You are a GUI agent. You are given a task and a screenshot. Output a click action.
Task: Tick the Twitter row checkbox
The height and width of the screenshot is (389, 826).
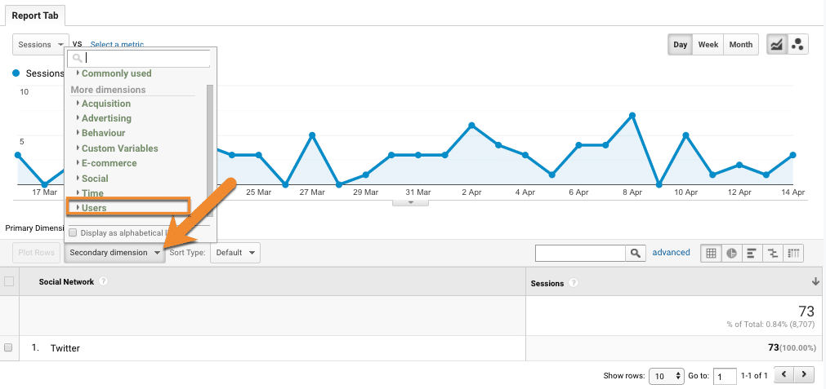9,347
